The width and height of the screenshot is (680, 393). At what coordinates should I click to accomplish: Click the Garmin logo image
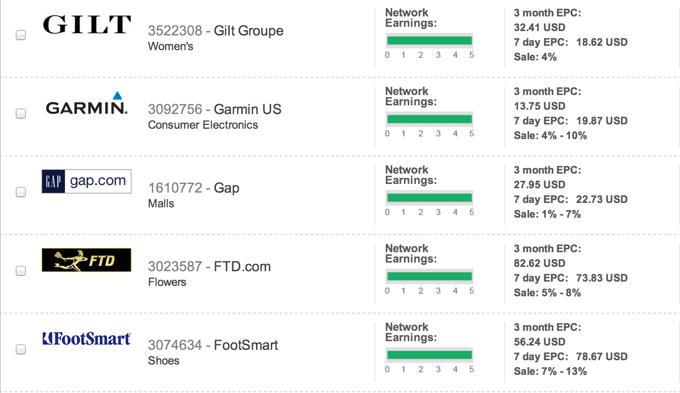[x=87, y=104]
